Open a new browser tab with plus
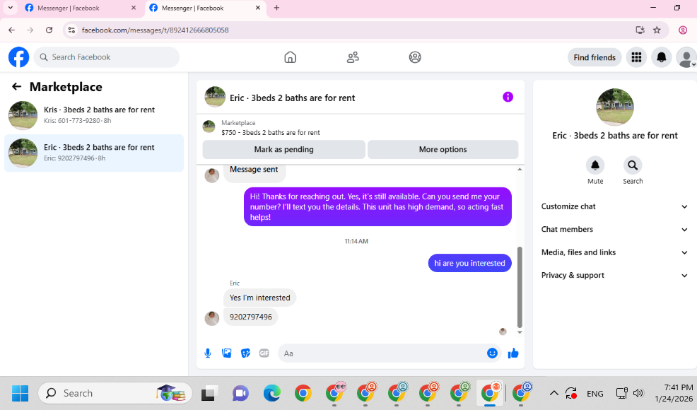This screenshot has height=410, width=697. (276, 8)
